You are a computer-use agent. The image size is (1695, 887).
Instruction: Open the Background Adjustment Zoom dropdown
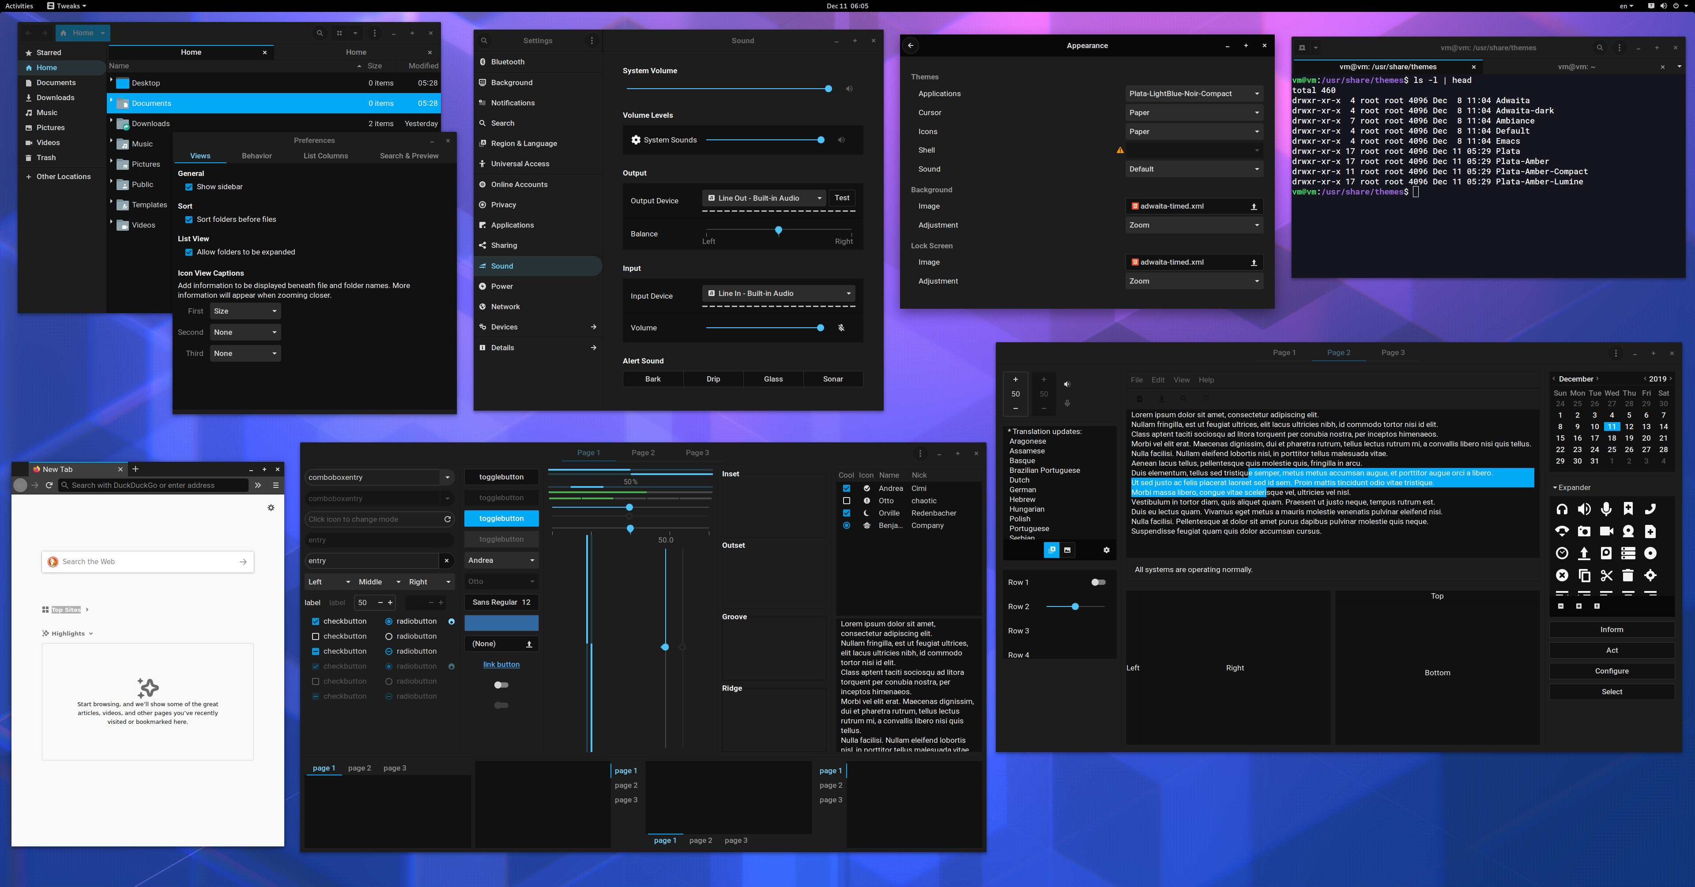(x=1194, y=225)
